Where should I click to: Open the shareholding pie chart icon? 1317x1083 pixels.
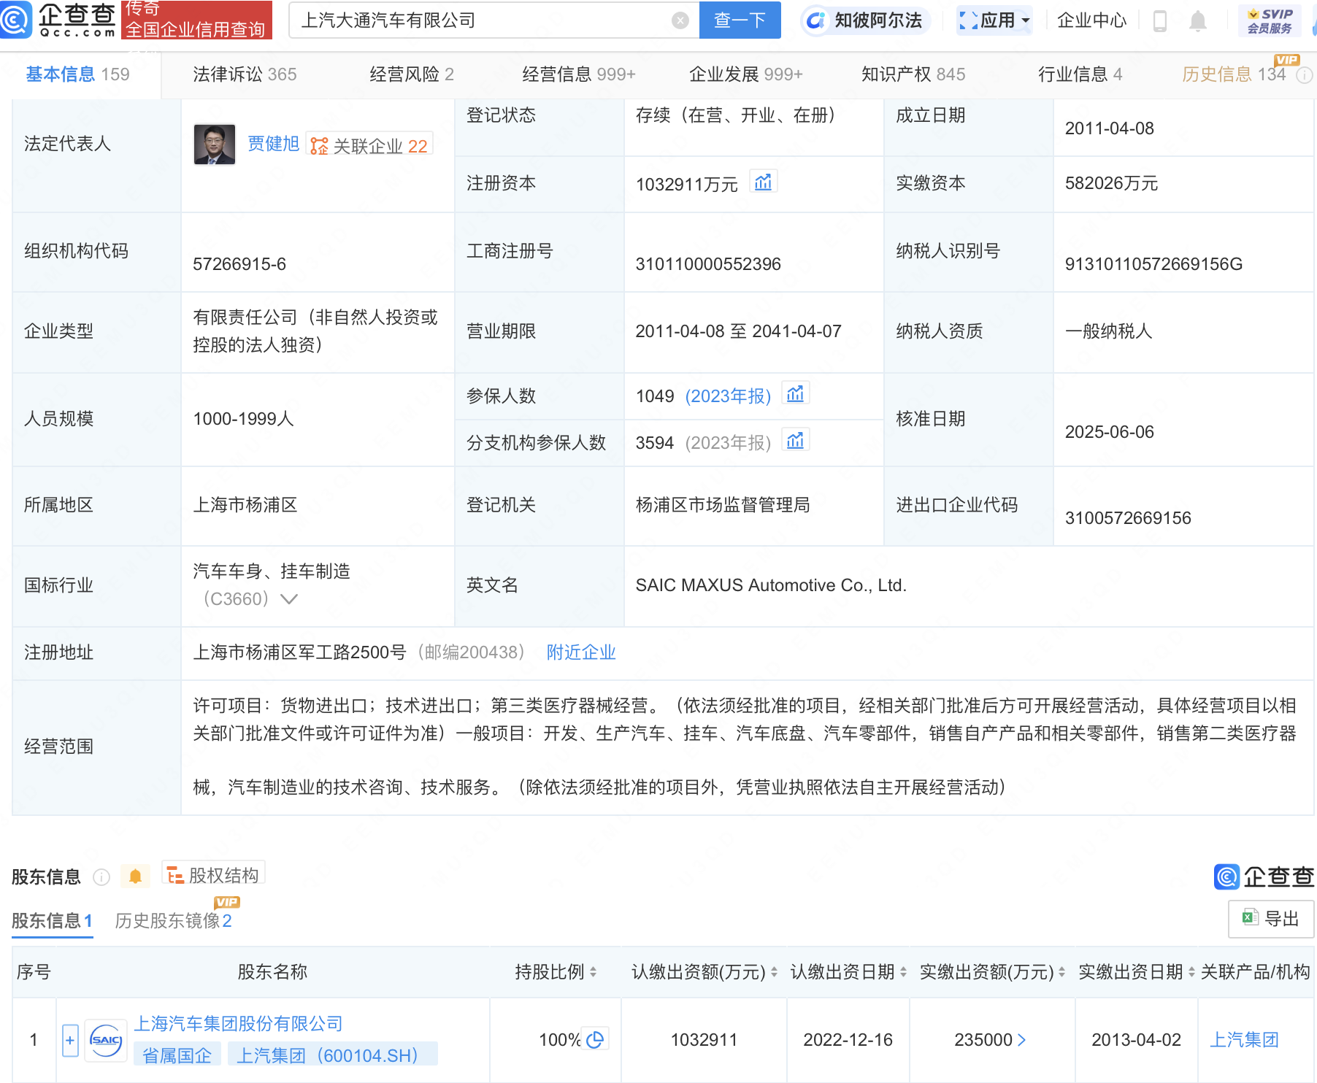pyautogui.click(x=595, y=1040)
